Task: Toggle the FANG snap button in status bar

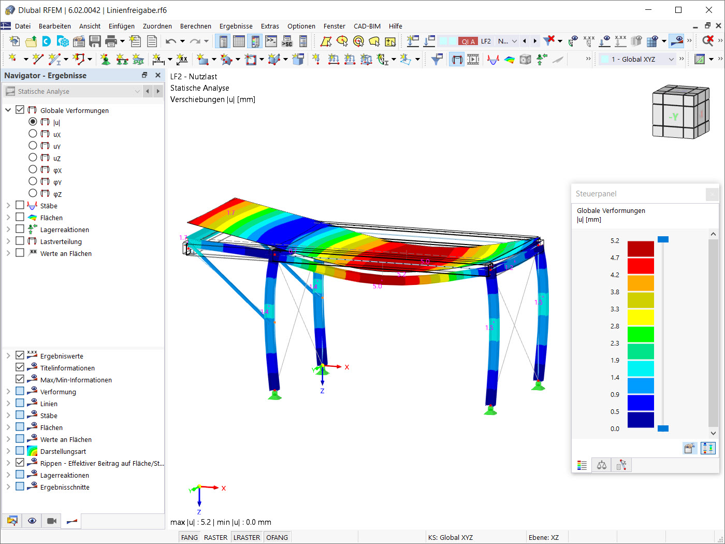Action: pyautogui.click(x=190, y=537)
